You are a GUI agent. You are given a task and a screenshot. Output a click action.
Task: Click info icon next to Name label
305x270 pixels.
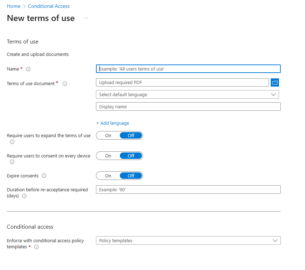coord(28,69)
